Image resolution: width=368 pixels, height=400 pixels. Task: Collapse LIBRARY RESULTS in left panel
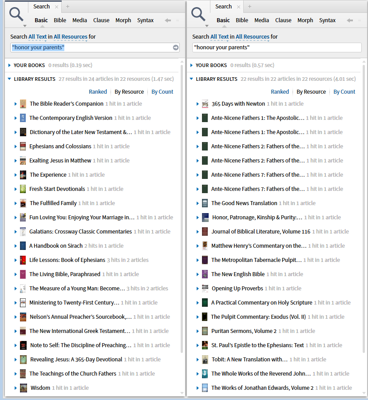[9, 79]
